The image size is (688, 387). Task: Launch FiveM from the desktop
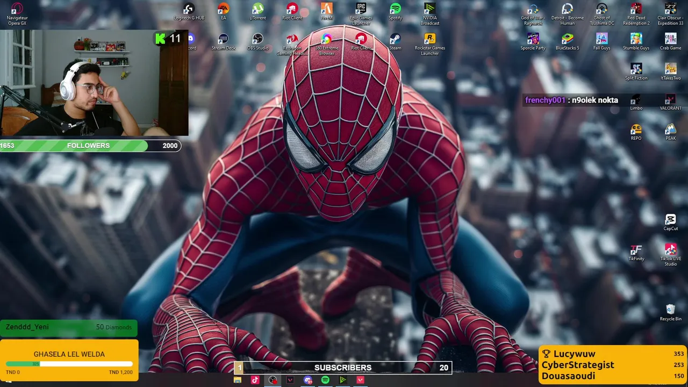pos(327,12)
